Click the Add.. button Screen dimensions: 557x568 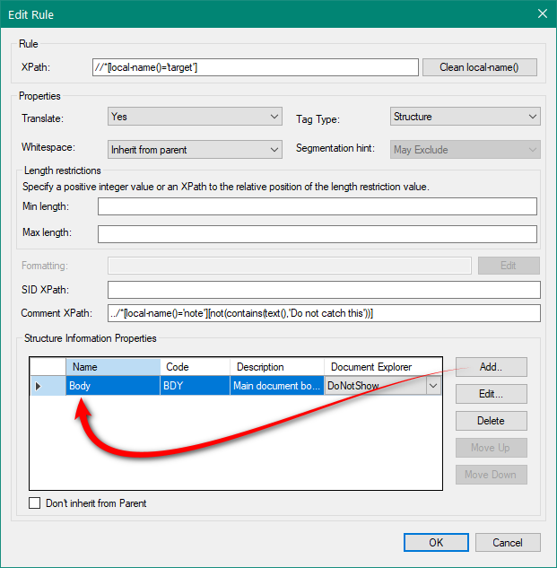click(492, 367)
